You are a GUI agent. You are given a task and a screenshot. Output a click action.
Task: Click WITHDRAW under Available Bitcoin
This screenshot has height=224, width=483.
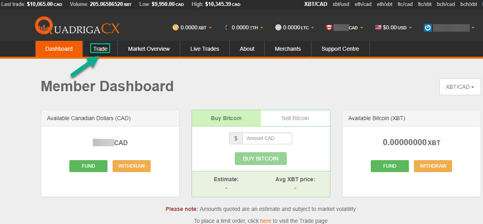[433, 166]
